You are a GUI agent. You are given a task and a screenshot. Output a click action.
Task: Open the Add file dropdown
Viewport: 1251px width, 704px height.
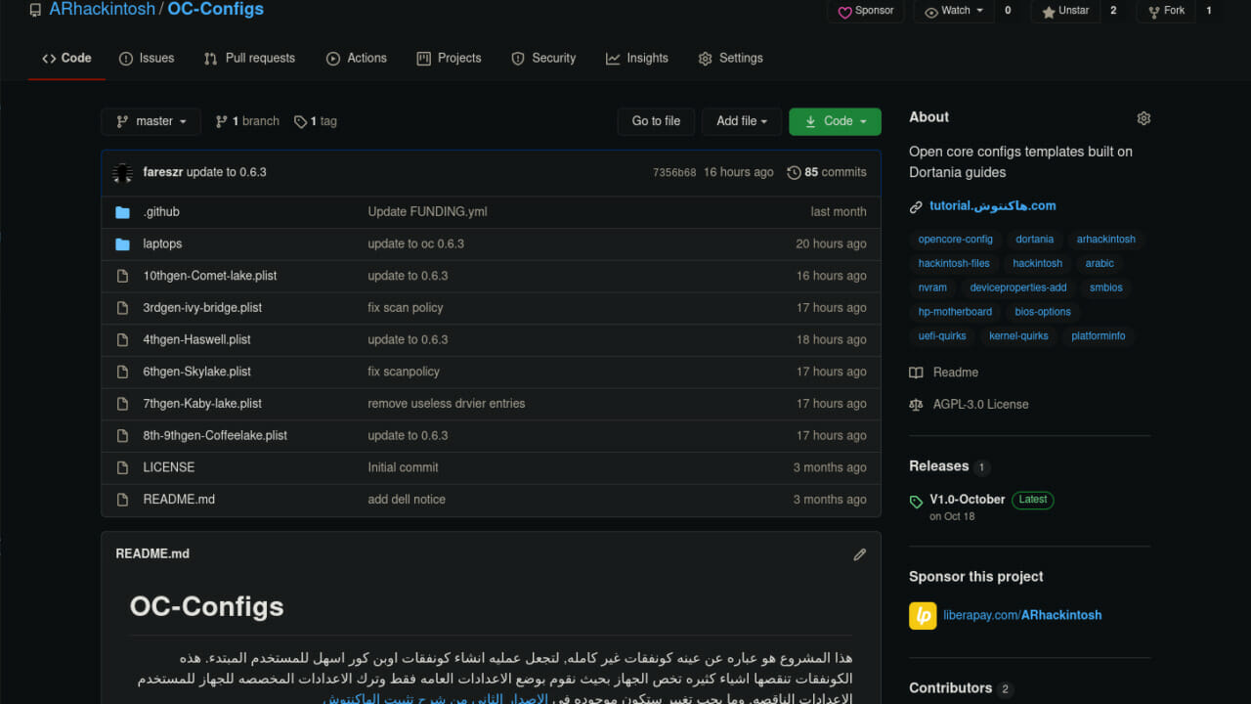point(742,121)
